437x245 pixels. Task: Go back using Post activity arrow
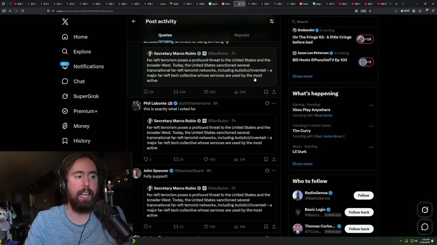(134, 21)
